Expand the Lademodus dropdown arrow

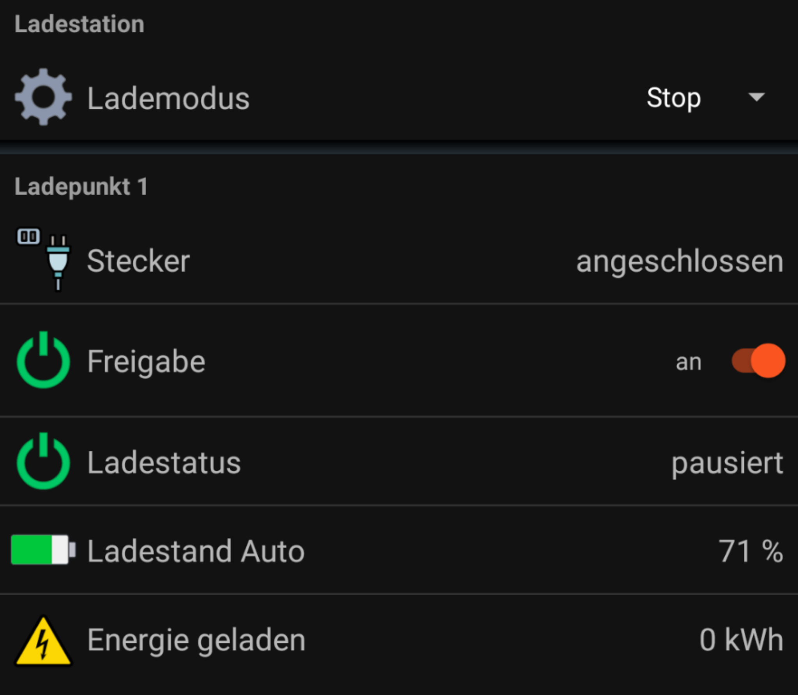click(x=757, y=97)
